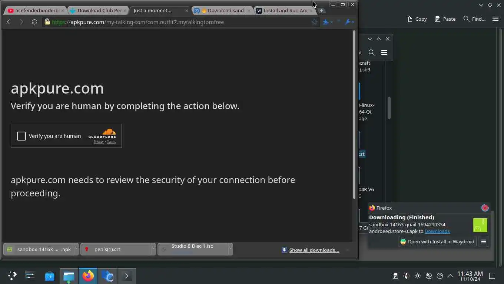The width and height of the screenshot is (504, 284).
Task: Open the file manager hamburger menu
Action: tap(384, 53)
